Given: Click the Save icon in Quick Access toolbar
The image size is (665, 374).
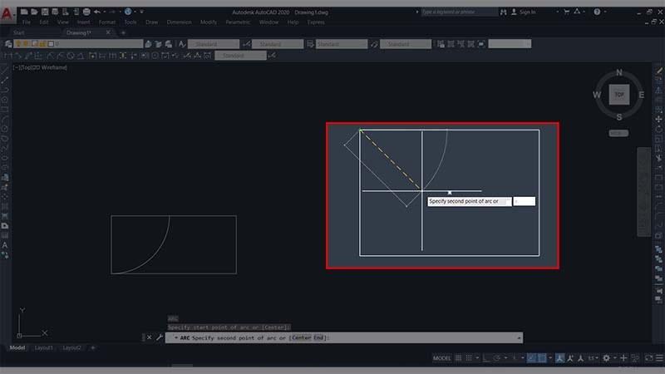Looking at the screenshot, I should (45, 12).
